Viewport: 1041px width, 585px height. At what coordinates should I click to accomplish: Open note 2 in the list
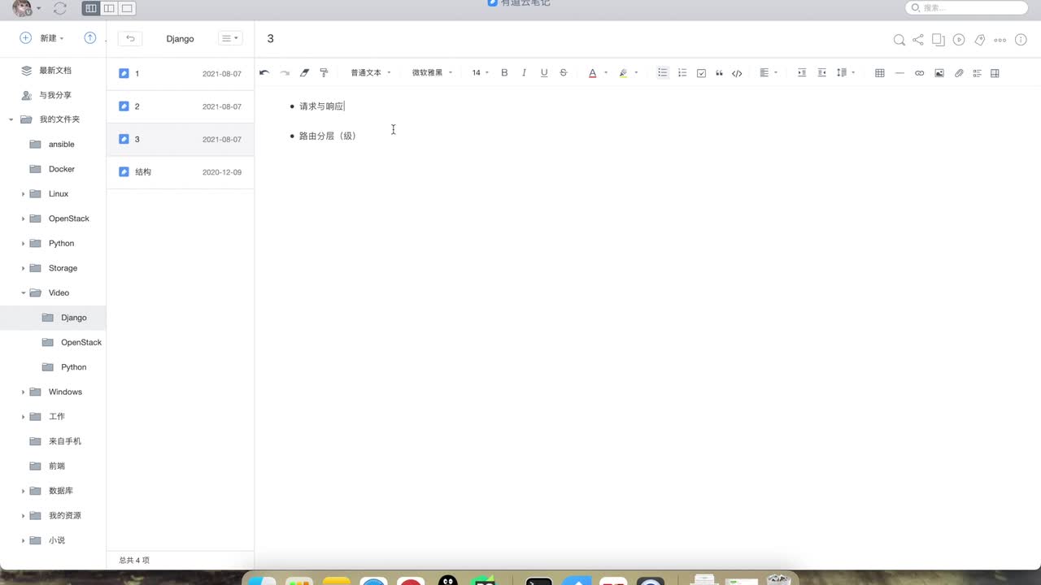181,106
